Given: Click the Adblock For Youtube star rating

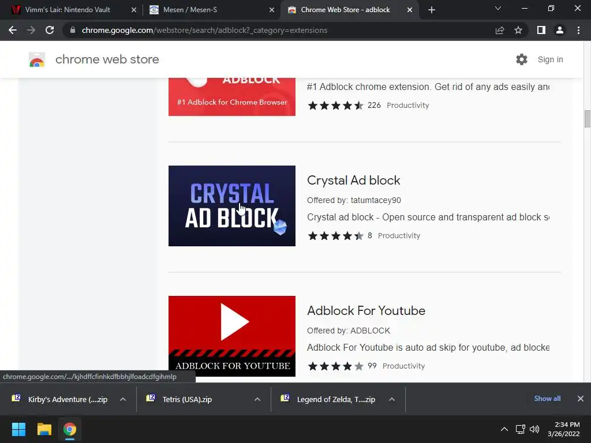Looking at the screenshot, I should (335, 366).
